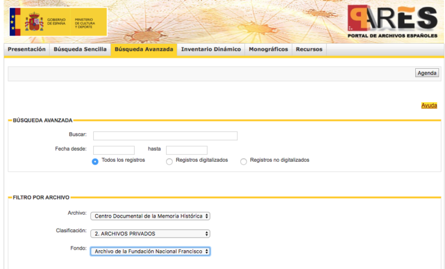Select Registros digitalizados radio option
The image size is (445, 269).
(x=169, y=162)
